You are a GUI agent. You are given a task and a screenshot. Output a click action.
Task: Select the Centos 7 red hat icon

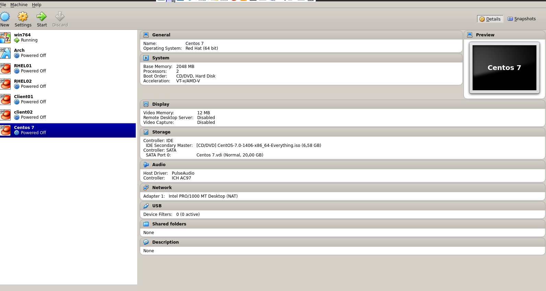5,130
